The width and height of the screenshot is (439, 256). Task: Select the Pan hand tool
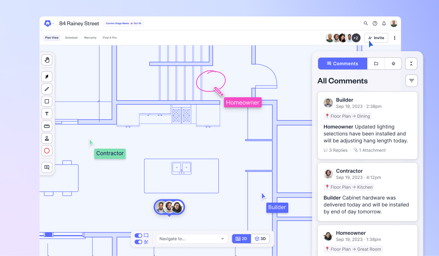coord(47,60)
